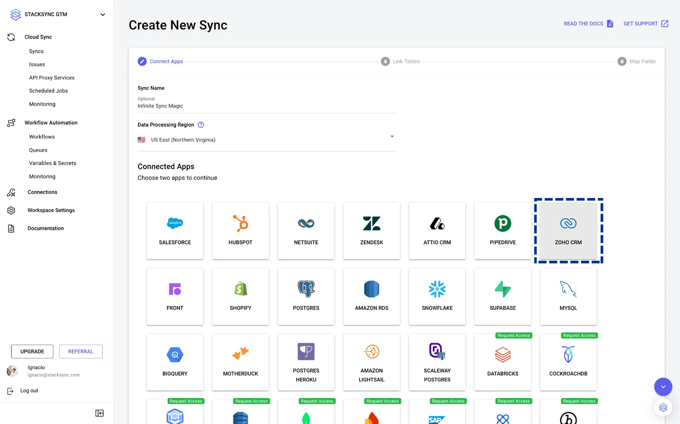680x424 pixels.
Task: Click the Get Support link
Action: tap(646, 23)
